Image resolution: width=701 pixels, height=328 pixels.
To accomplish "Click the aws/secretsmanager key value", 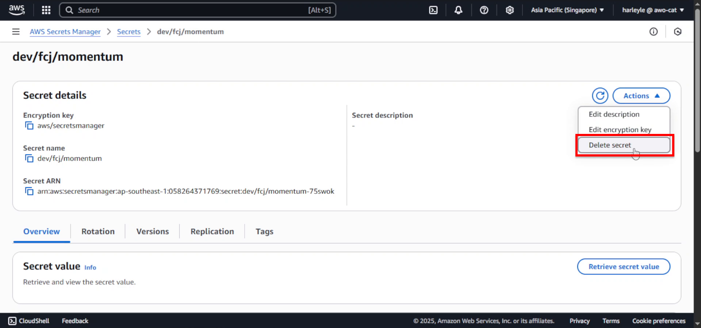I will [x=71, y=126].
